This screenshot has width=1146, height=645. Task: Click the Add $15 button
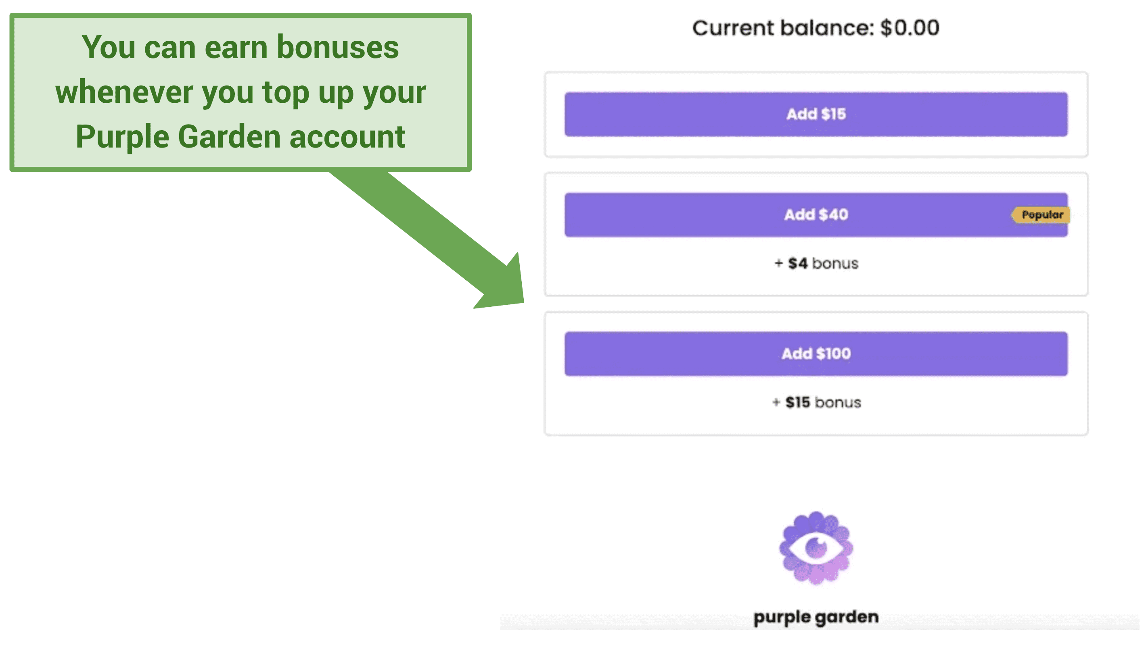[x=816, y=114]
